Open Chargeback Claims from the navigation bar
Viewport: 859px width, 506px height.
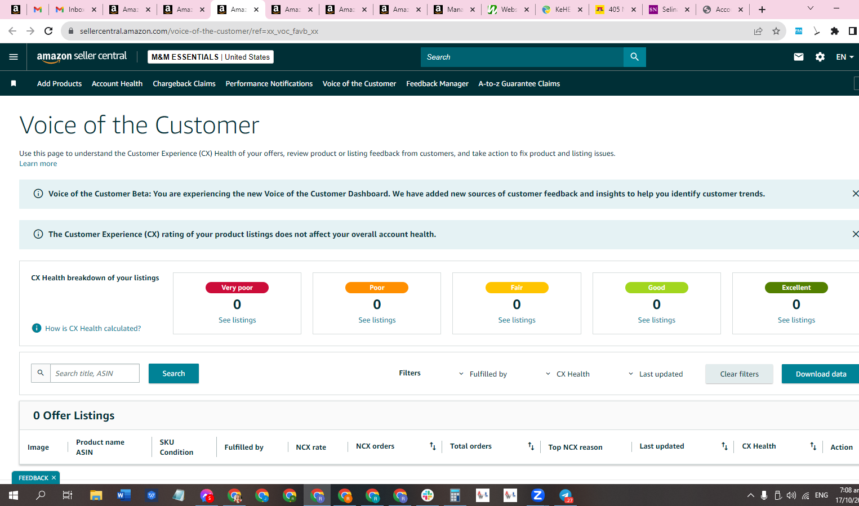(x=184, y=83)
